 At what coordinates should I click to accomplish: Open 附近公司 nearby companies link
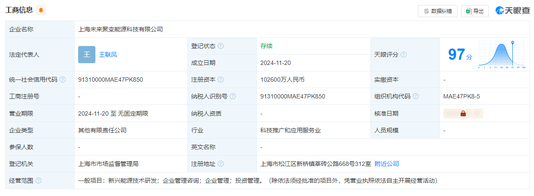[386, 164]
